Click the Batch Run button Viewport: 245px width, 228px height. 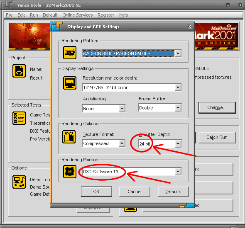coord(217,137)
